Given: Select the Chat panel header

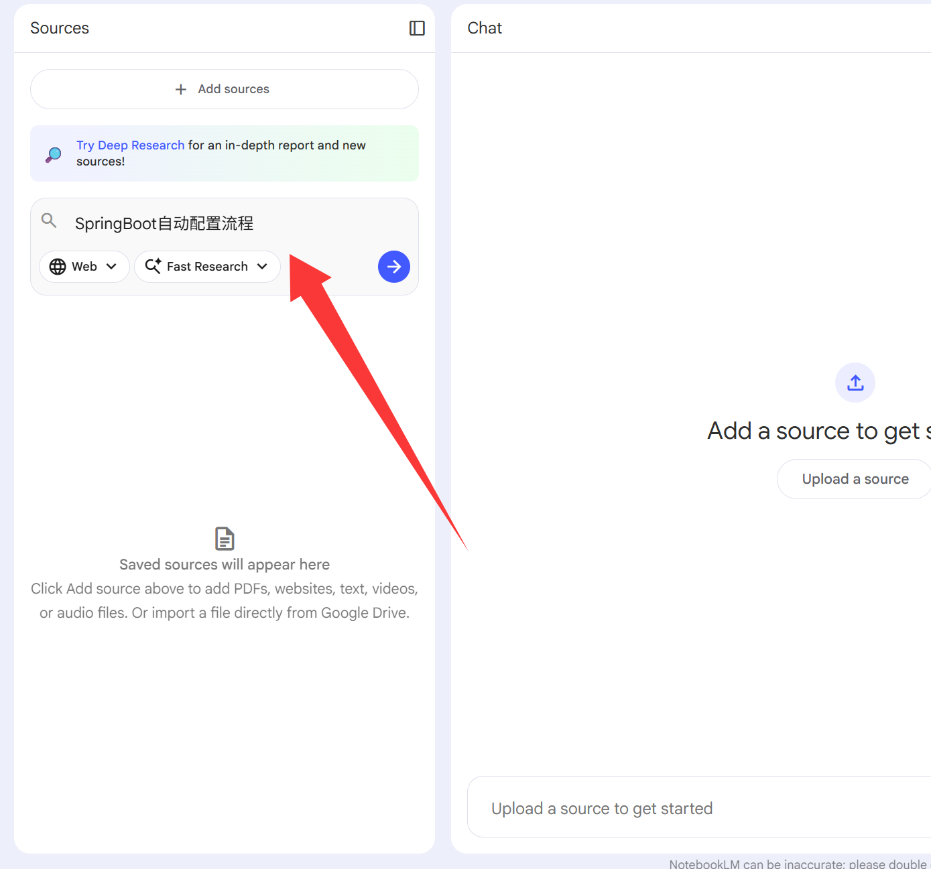Looking at the screenshot, I should 485,28.
